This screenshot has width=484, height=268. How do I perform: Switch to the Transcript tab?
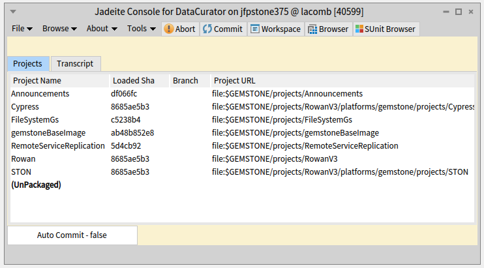tap(75, 63)
